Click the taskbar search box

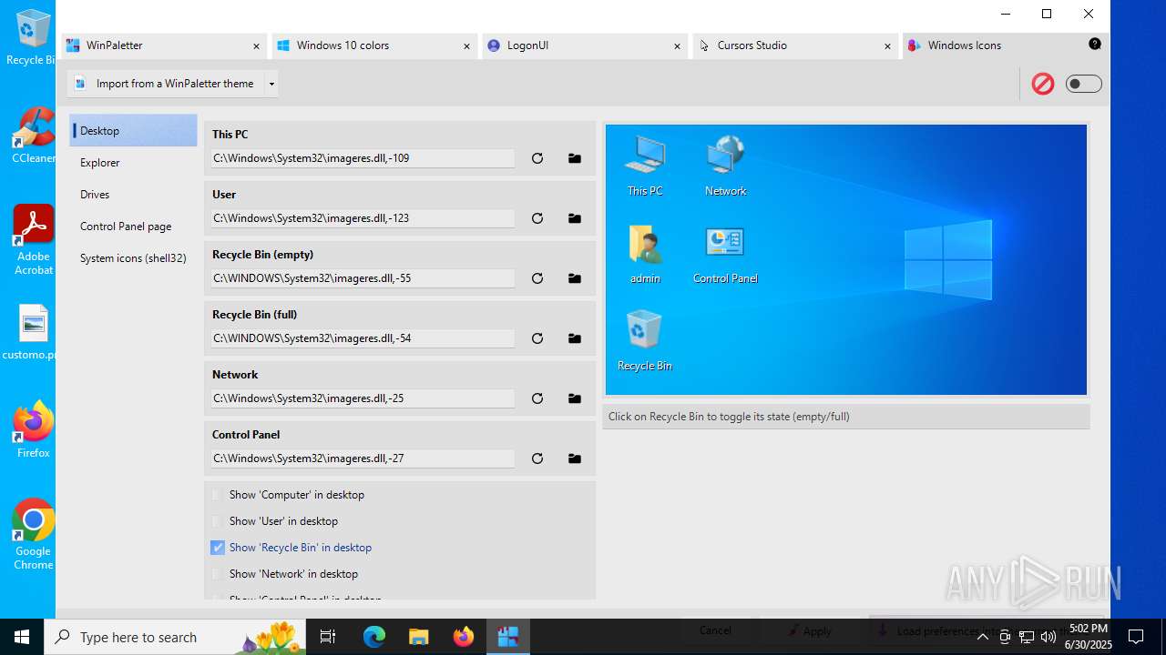[x=177, y=637]
